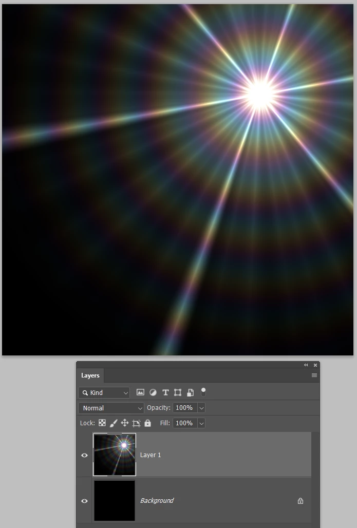Filter layers by pixel layers icon
Image resolution: width=357 pixels, height=528 pixels.
coord(140,392)
